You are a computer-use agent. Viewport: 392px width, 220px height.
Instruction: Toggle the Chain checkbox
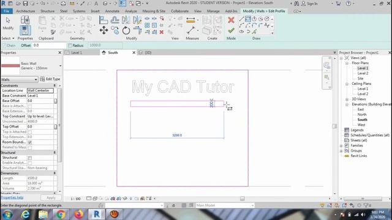[x=4, y=45]
